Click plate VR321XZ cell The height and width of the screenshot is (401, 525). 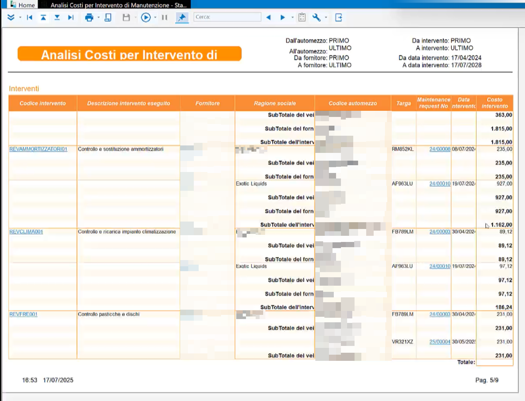click(402, 342)
